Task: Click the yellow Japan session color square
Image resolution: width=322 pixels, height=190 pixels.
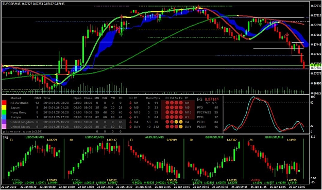Action: (x=4, y=107)
